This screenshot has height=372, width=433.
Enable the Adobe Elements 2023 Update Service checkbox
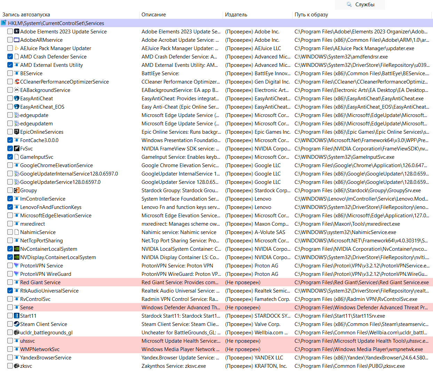coord(10,31)
